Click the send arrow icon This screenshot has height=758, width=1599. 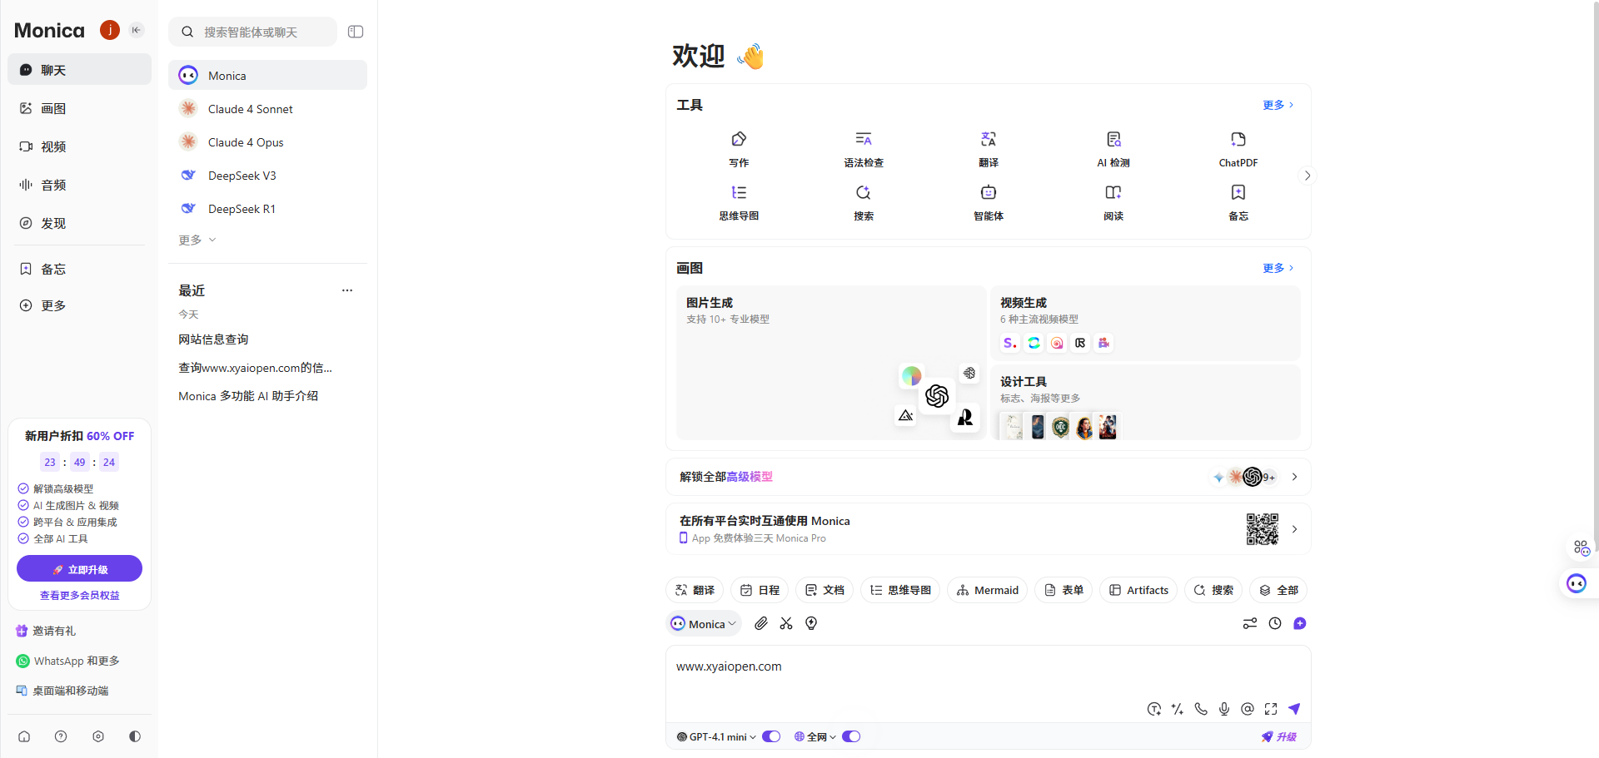[x=1294, y=709]
